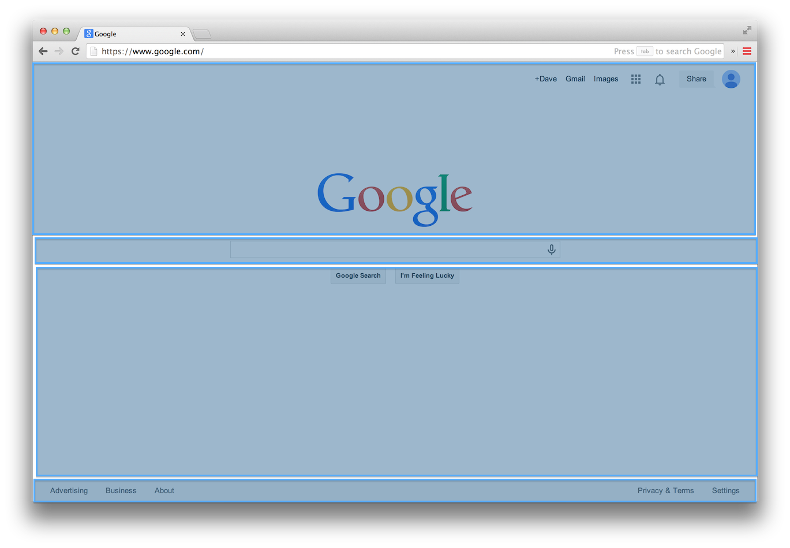Minimize the window with yellow button

[55, 31]
